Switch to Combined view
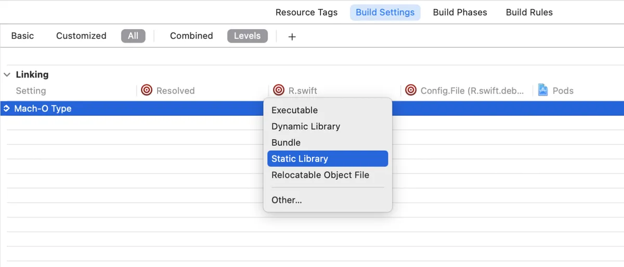Viewport: 624px width, 267px height. coord(191,36)
